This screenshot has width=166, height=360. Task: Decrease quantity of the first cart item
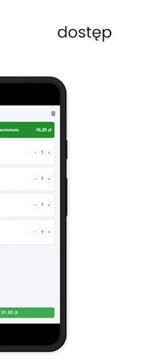click(35, 153)
